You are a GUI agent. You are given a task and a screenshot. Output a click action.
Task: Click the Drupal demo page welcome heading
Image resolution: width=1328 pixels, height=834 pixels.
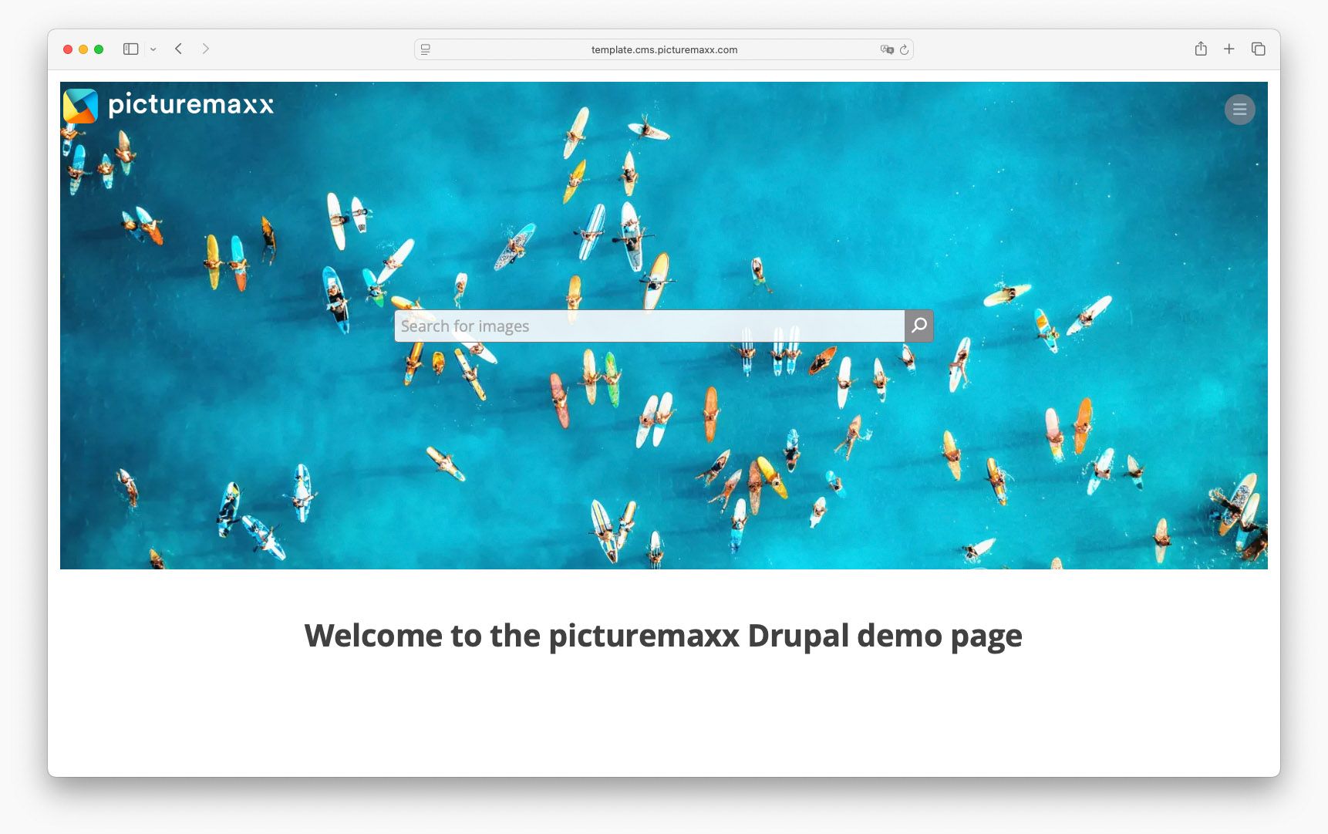coord(663,636)
